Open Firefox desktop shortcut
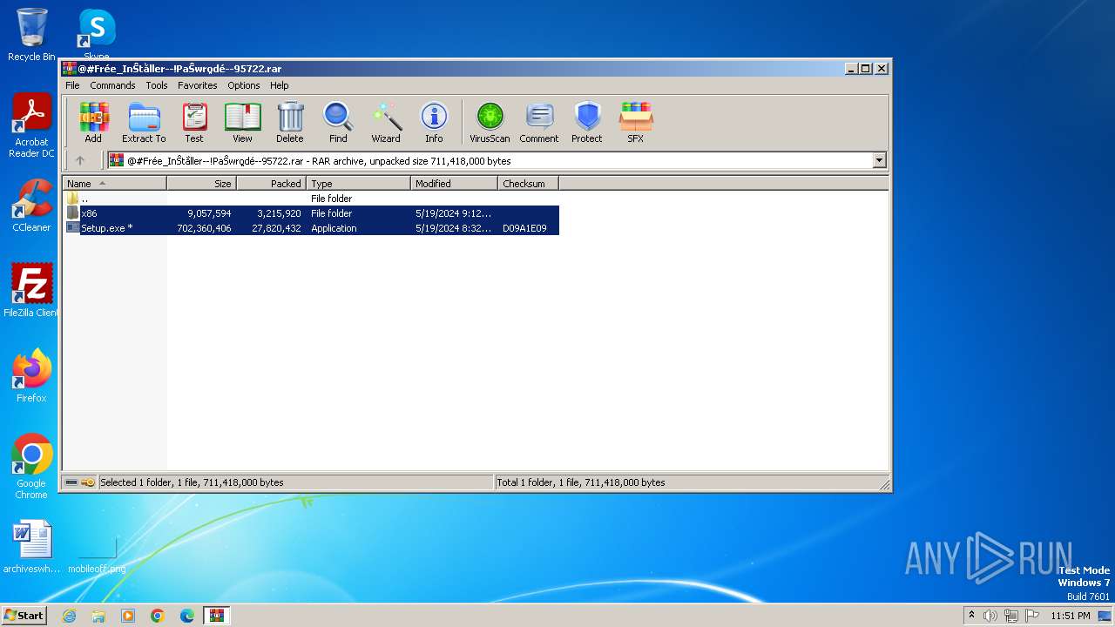This screenshot has width=1115, height=627. (x=31, y=375)
